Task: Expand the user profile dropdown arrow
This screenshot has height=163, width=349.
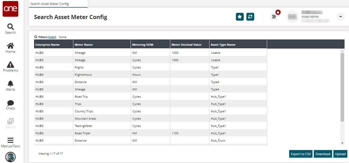Action: tap(340, 17)
